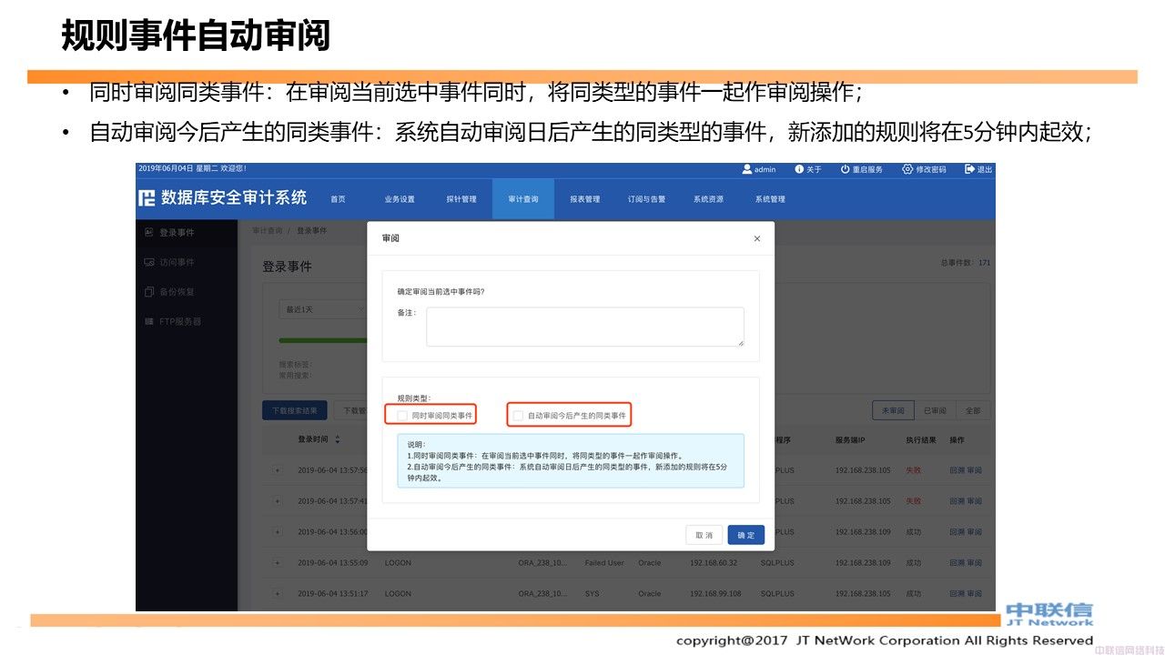Expand the row dated 2019-06-04 13:51:17

coord(278,594)
